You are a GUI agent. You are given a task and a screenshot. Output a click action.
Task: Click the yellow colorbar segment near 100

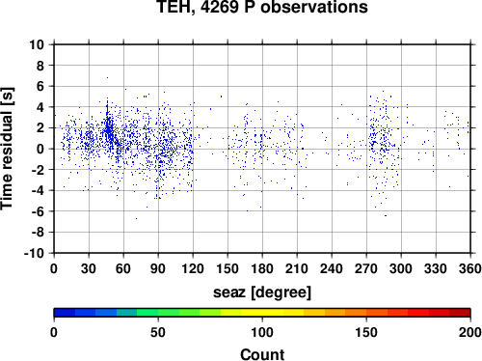click(x=262, y=313)
